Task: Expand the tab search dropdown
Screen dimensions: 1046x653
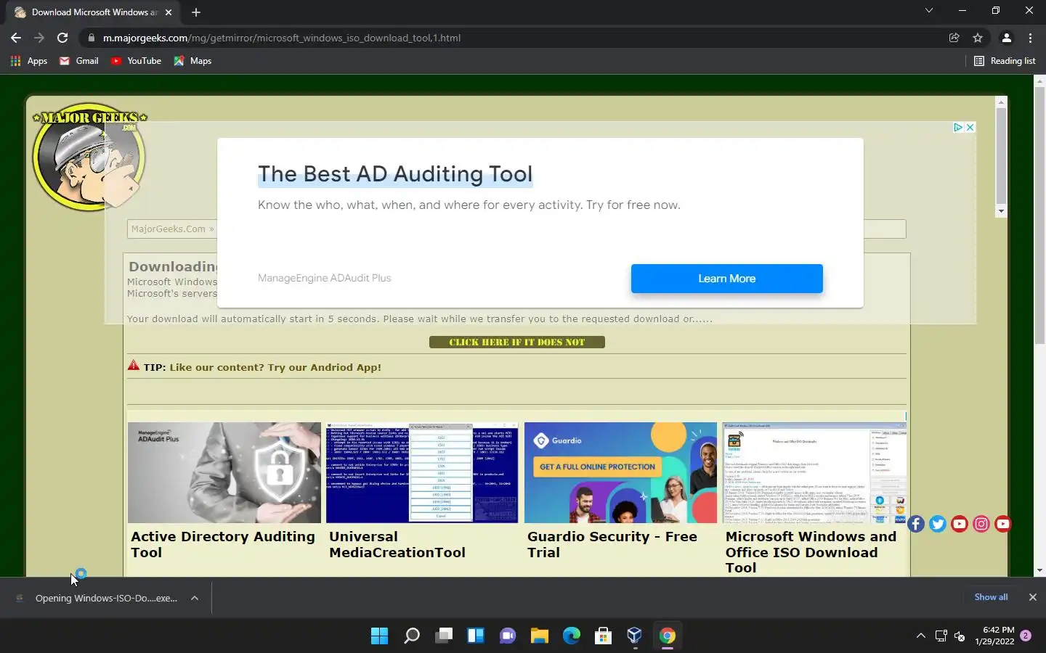Action: (x=928, y=11)
